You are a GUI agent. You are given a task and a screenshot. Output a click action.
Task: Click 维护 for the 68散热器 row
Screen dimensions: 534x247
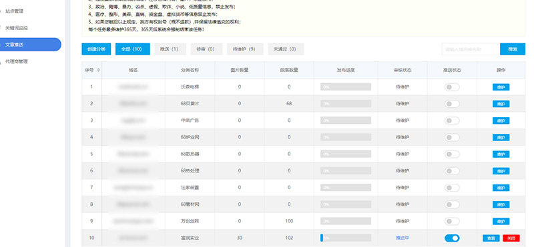pos(501,154)
